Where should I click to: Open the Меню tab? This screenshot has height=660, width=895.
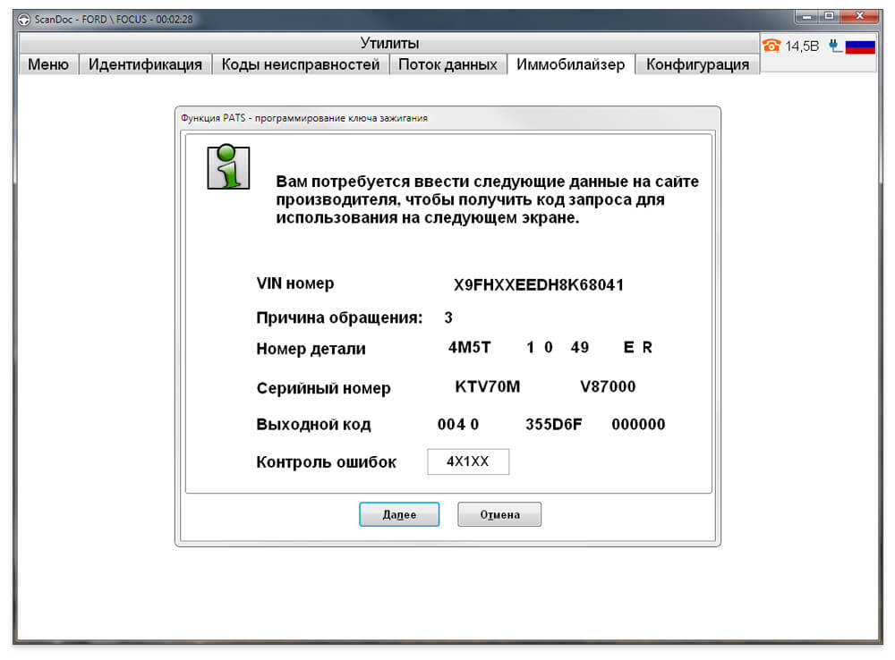48,64
